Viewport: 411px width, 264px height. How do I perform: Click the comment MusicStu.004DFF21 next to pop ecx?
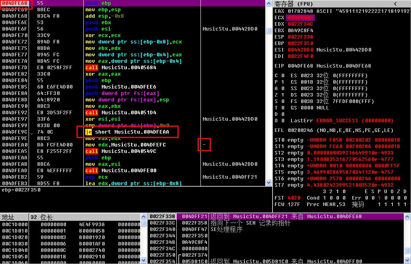[230, 177]
